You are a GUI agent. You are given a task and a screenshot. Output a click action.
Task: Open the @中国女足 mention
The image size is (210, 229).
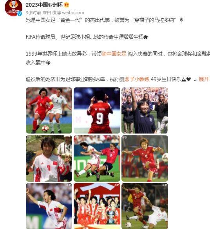point(114,54)
